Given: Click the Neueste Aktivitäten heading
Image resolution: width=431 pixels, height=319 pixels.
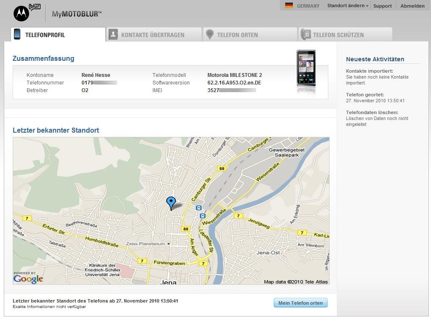Looking at the screenshot, I should pyautogui.click(x=375, y=59).
